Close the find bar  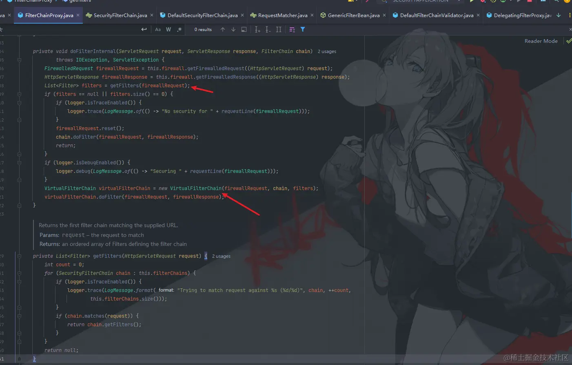click(570, 29)
